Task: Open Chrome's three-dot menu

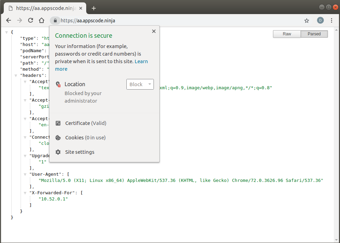Action: pos(331,21)
